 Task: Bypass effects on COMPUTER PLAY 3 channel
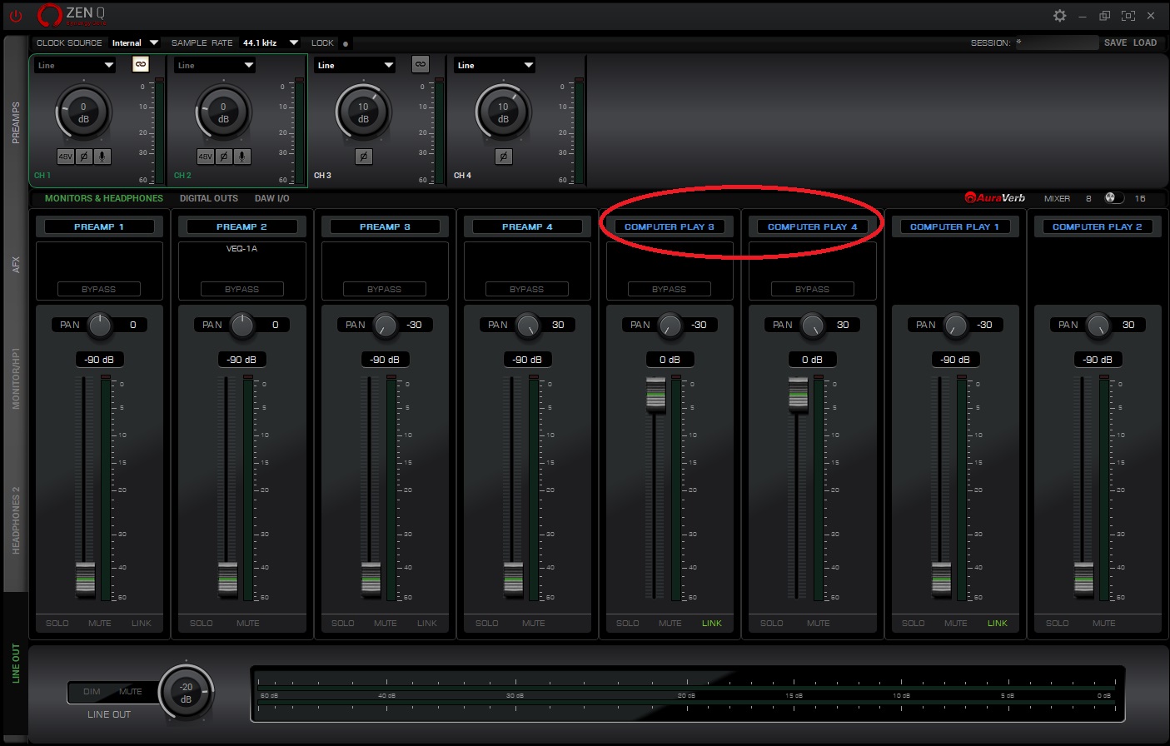670,289
